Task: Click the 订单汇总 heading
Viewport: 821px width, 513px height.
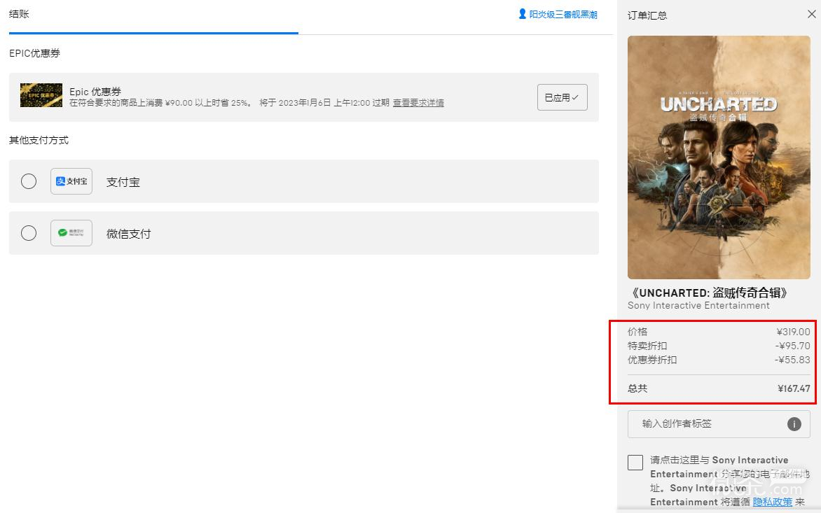Action: [647, 15]
